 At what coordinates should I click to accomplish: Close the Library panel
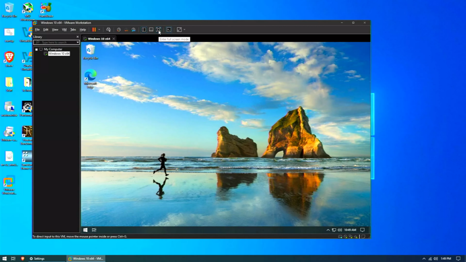tap(77, 37)
